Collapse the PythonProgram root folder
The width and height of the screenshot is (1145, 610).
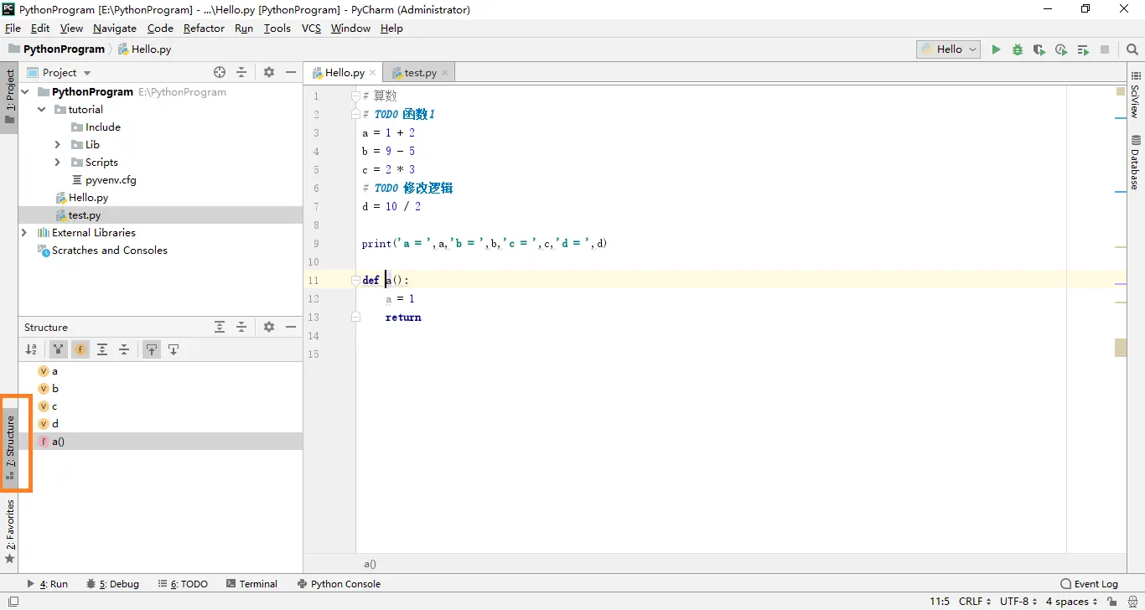click(x=24, y=92)
